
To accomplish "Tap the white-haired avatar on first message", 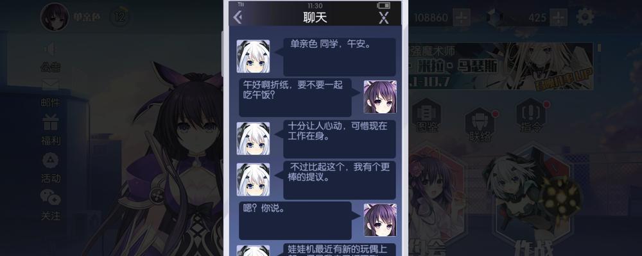I will (253, 56).
